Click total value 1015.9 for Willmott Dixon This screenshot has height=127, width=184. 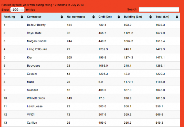(160, 98)
